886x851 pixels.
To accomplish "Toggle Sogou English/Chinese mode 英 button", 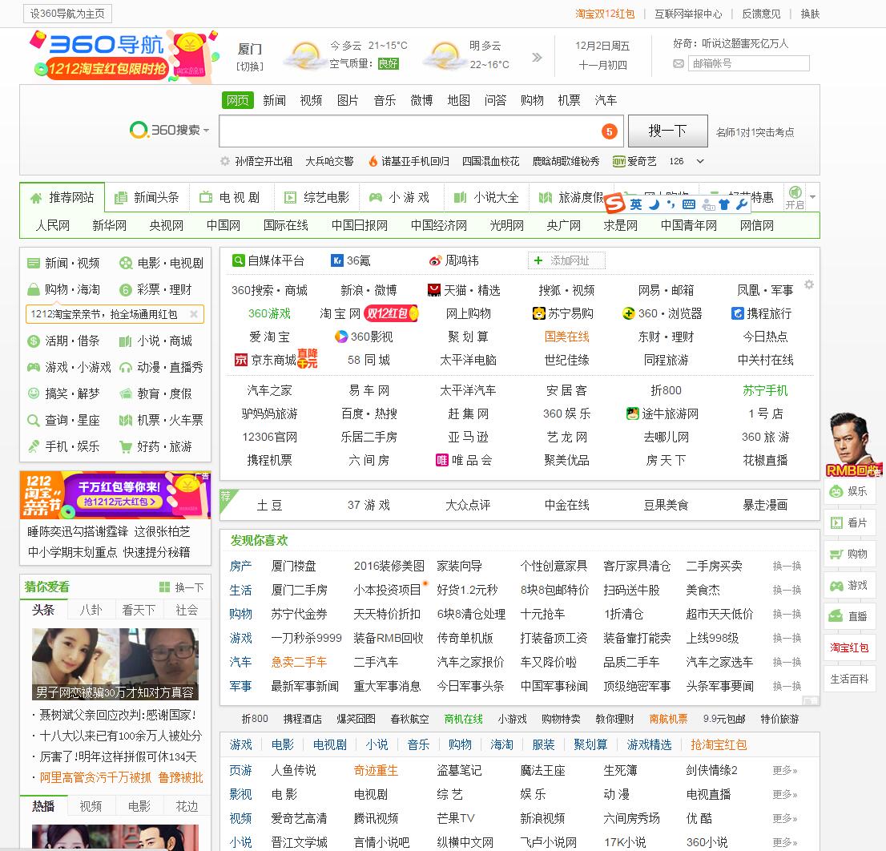I will click(636, 204).
